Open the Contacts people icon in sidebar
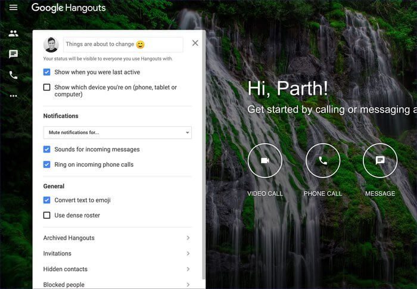Image resolution: width=417 pixels, height=289 pixels. tap(13, 33)
